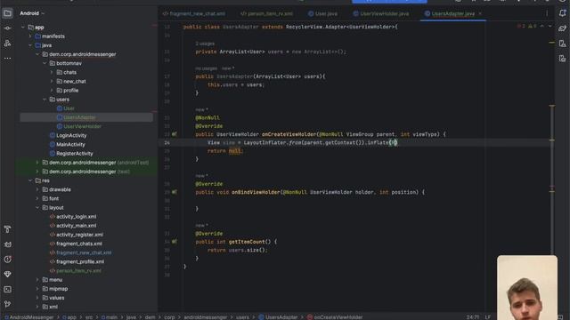
Task: Open the User class in tree
Action: pyautogui.click(x=69, y=108)
